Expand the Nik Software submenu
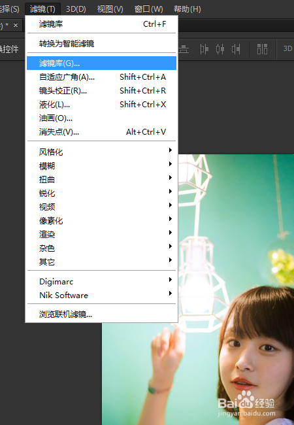The width and height of the screenshot is (294, 425). (101, 295)
